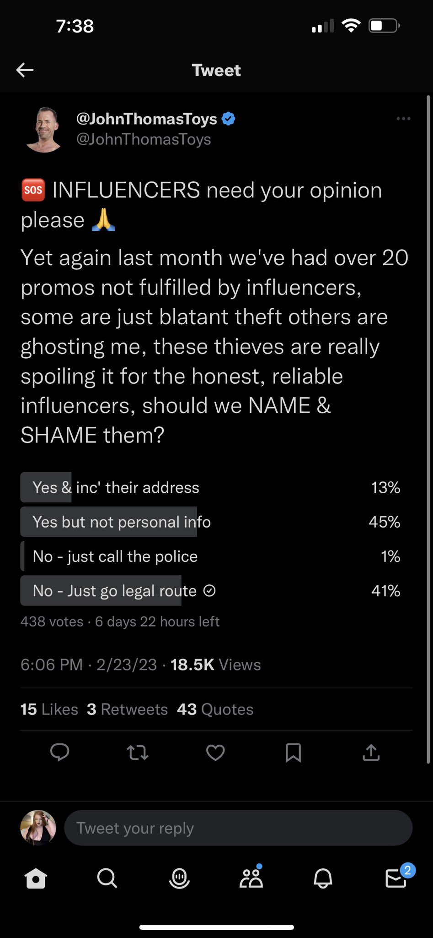Screen dimensions: 433x938
Task: Open @JohnThomasToys profile picture
Action: pos(44,130)
